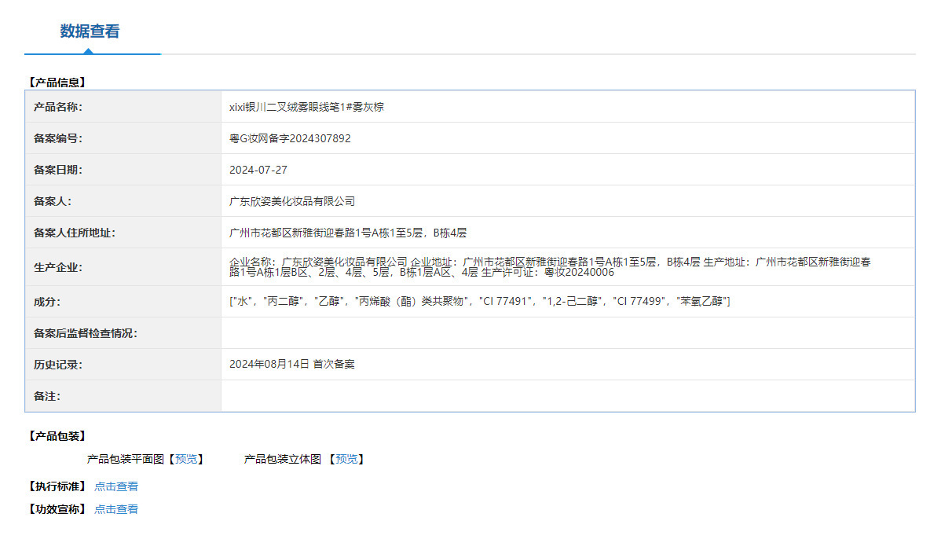
Task: Click the 备案后监督检查情况 label
Action: (x=85, y=333)
